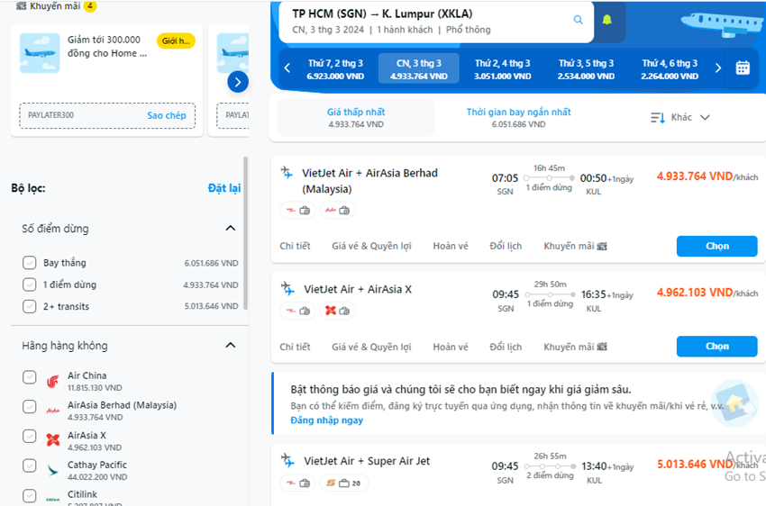Show later dates with right arrow
This screenshot has height=506, width=766.
(x=717, y=68)
